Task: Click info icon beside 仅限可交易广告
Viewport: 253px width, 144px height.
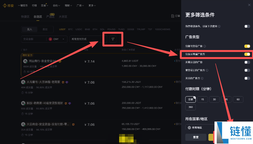Action: click(x=205, y=46)
